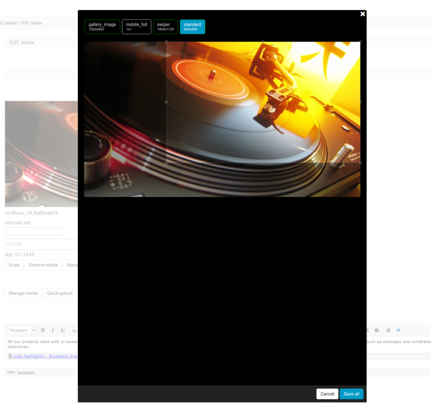431x403 pixels.
Task: Click Save all button
Action: (351, 394)
